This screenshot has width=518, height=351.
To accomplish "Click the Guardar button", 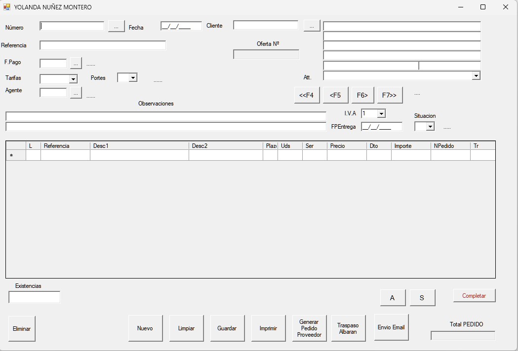I will pyautogui.click(x=227, y=328).
